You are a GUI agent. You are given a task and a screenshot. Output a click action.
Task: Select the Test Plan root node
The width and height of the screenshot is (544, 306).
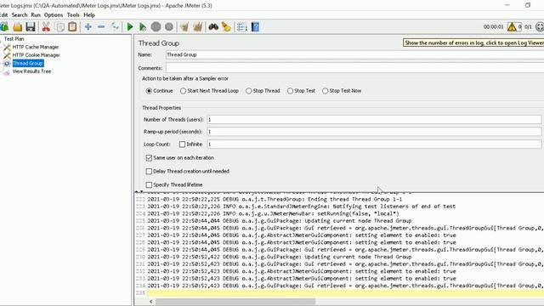14,39
